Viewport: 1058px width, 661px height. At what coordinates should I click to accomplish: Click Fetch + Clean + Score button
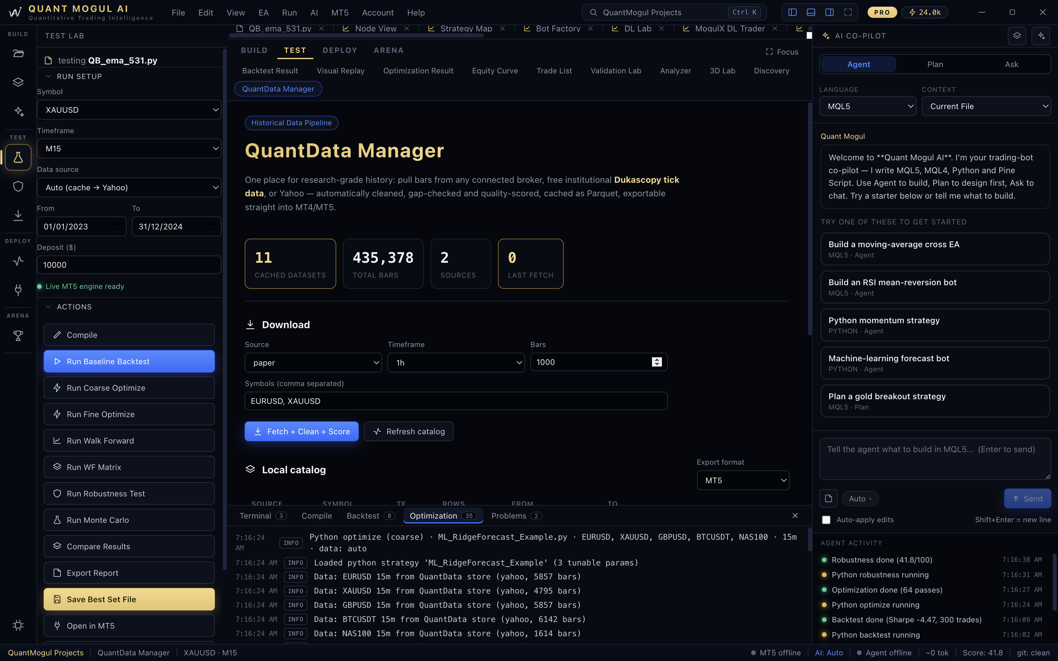(301, 432)
